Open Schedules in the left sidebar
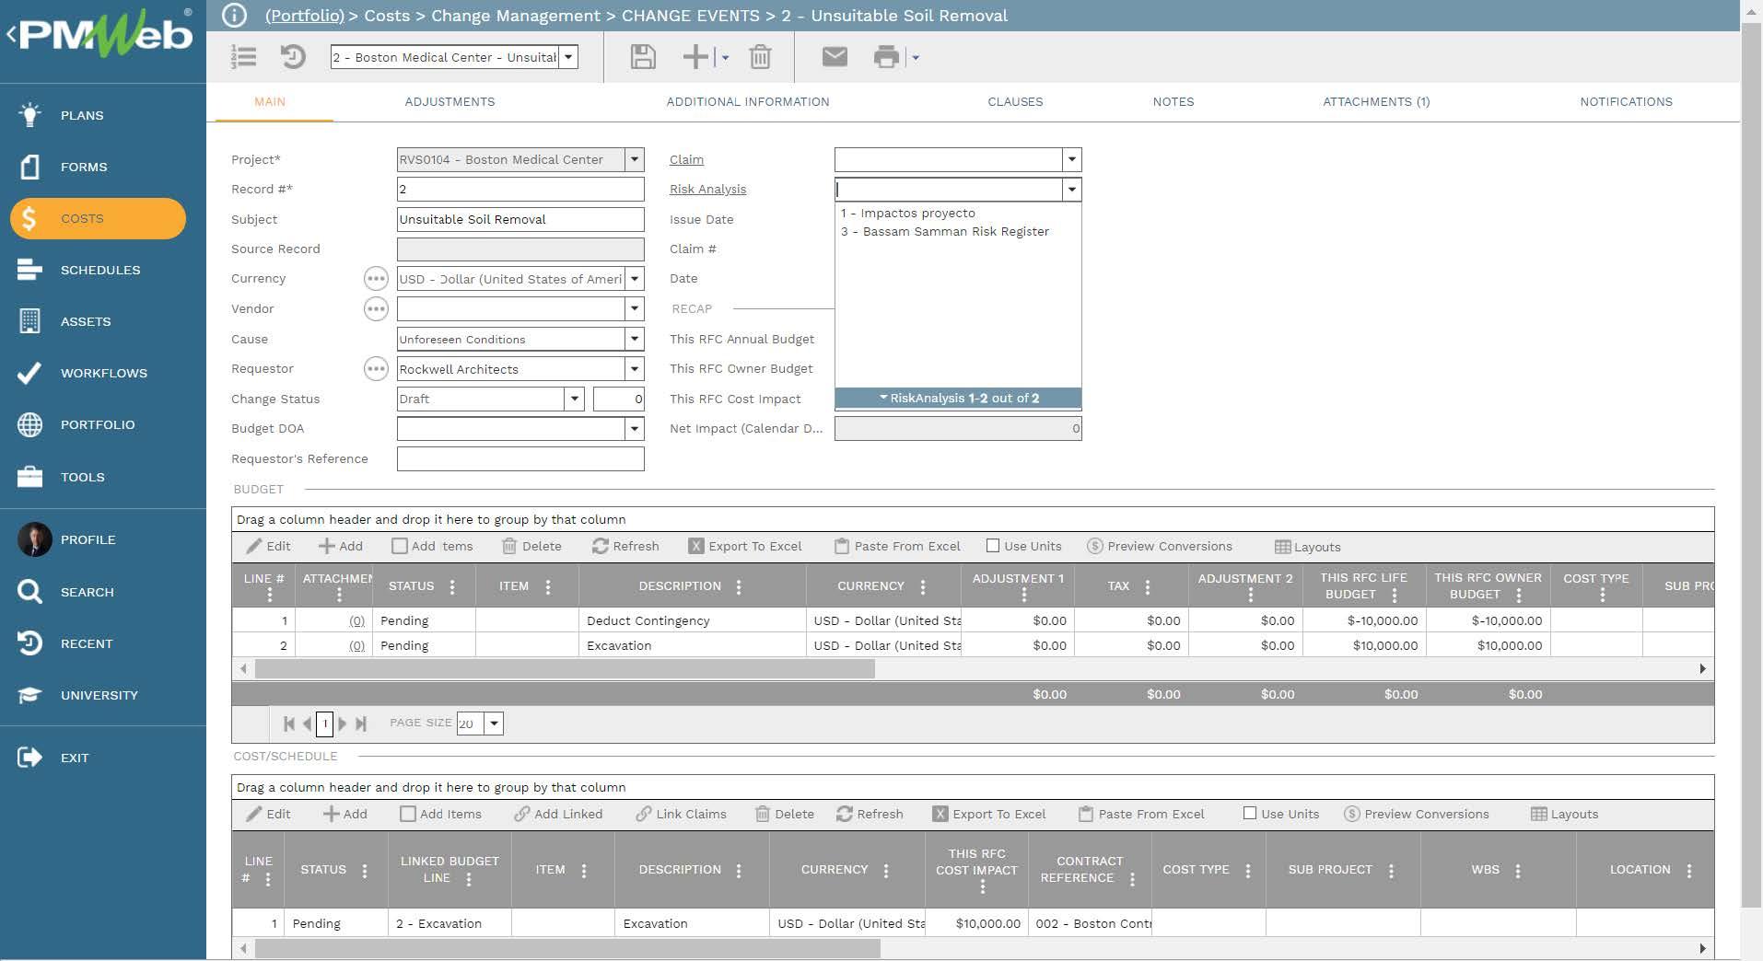 point(100,270)
